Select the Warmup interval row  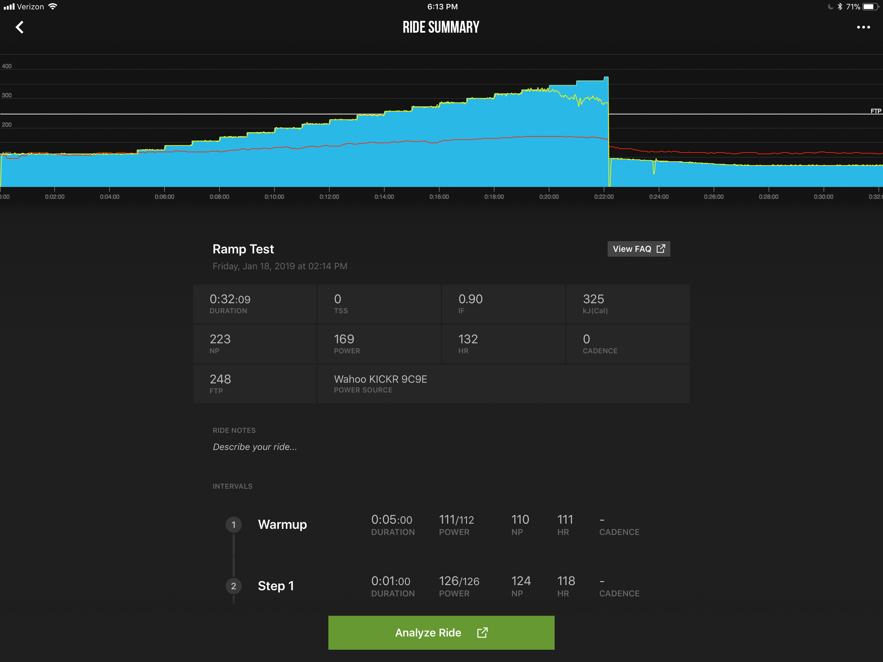point(282,525)
